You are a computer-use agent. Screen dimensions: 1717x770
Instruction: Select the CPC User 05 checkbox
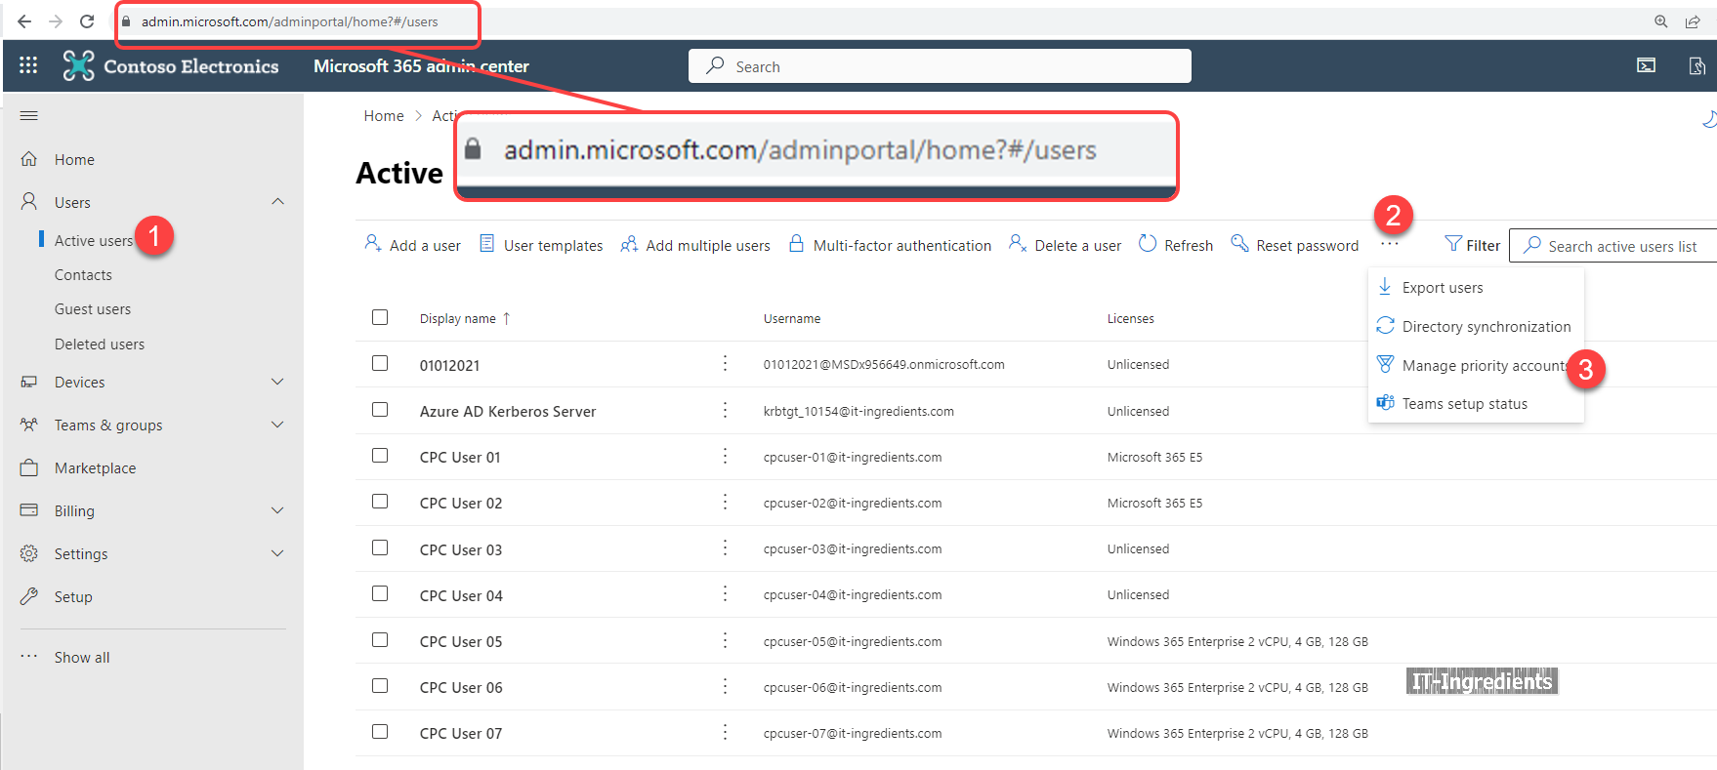(x=380, y=640)
